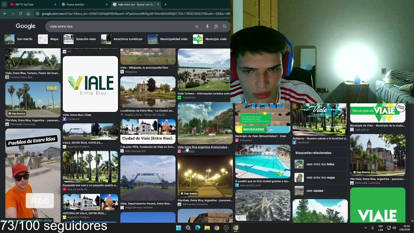Viewport: 414px width, 233px height.
Task: Open the aerial town view image
Action: pos(263,205)
